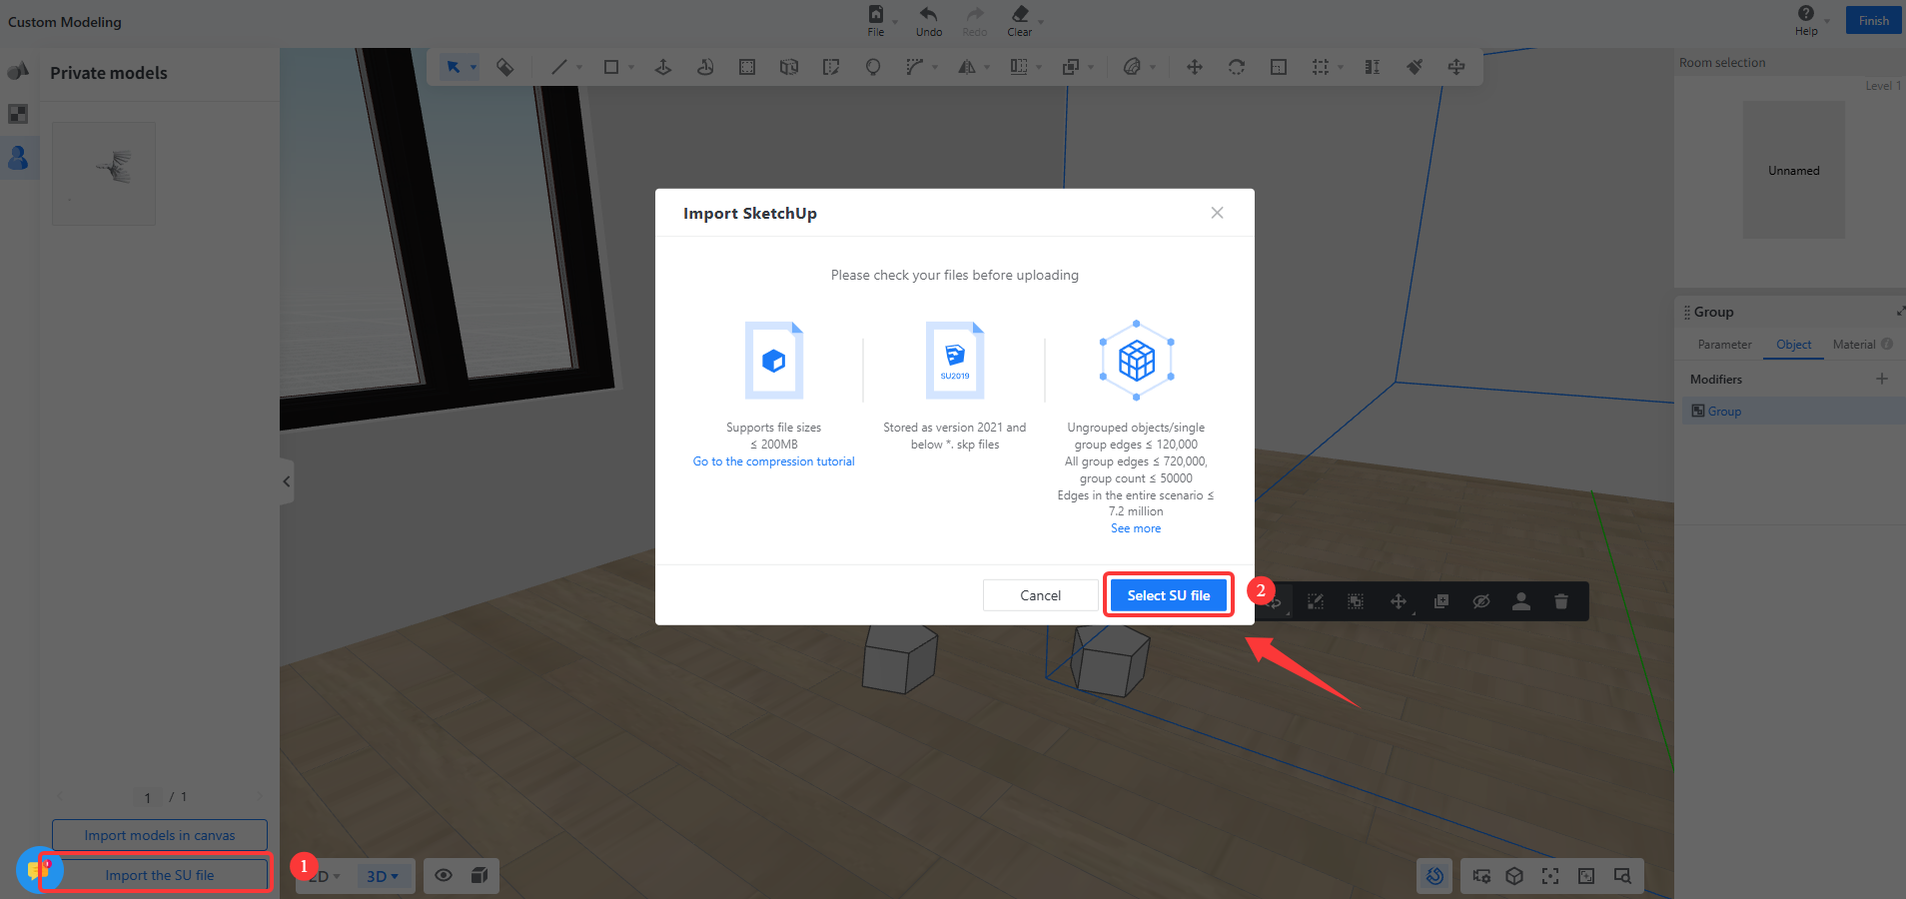Click the solid cube display icon
This screenshot has height=899, width=1906.
[479, 876]
